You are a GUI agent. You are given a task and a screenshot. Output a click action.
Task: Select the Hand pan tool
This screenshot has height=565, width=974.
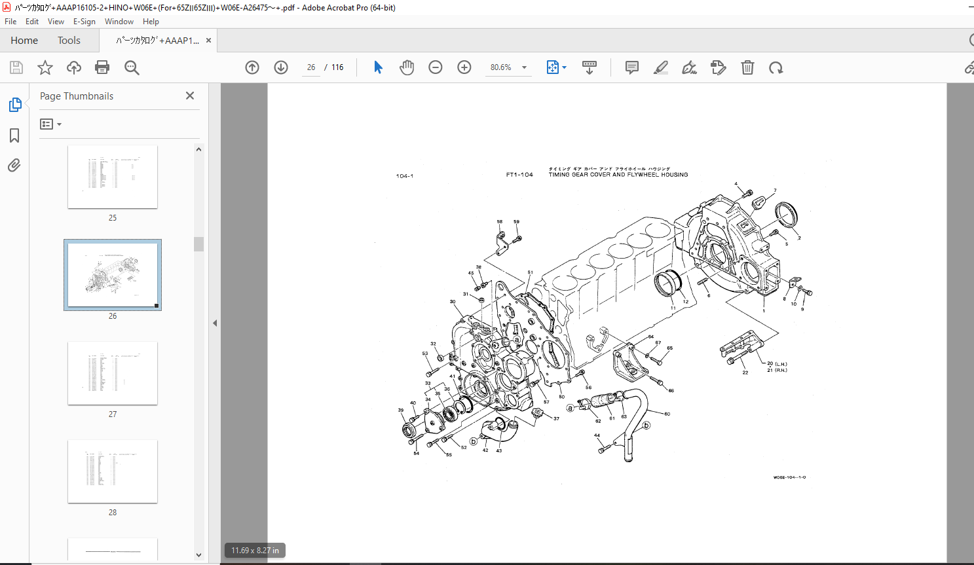pyautogui.click(x=407, y=67)
